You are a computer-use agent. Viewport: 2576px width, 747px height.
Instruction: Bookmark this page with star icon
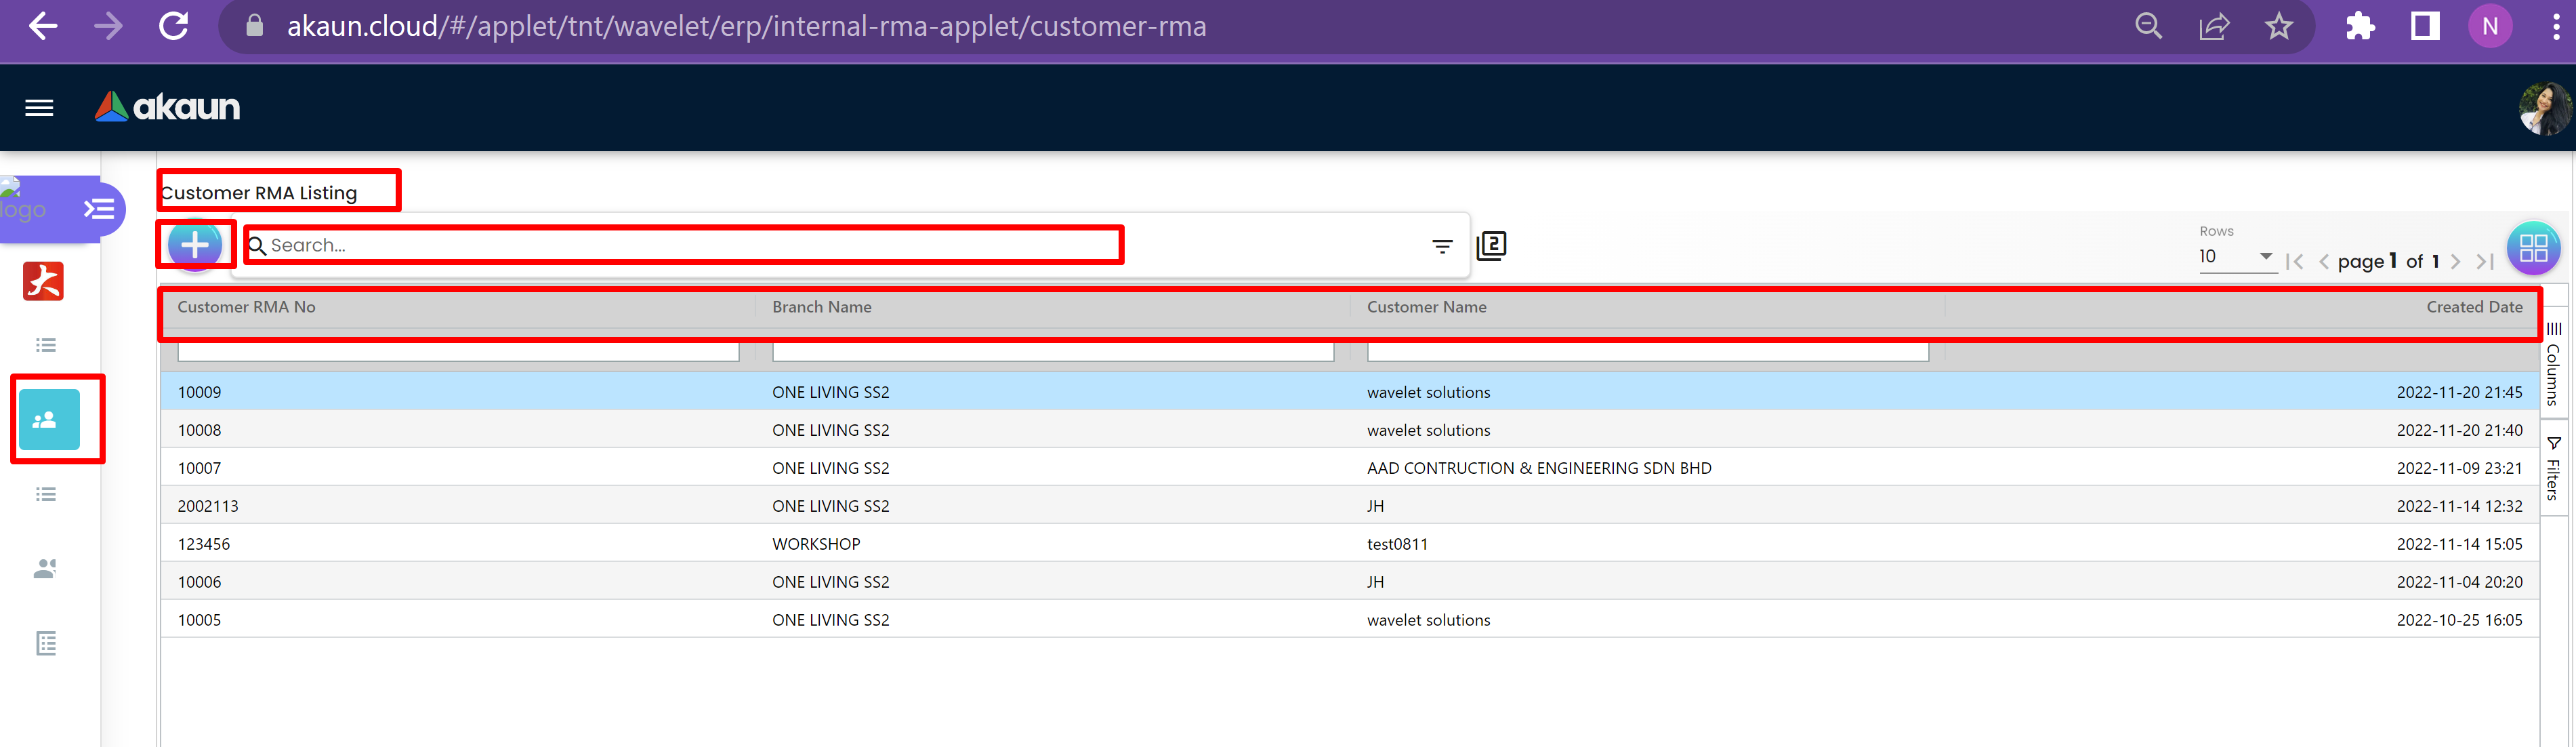pyautogui.click(x=2278, y=27)
